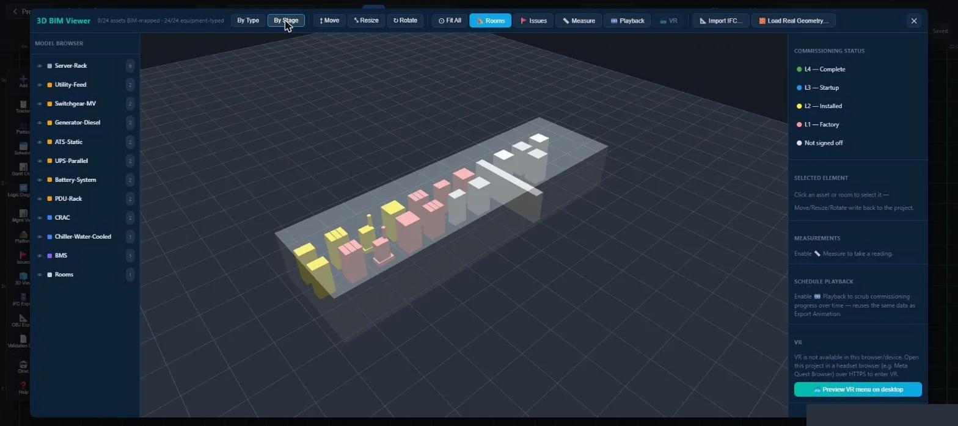958x426 pixels.
Task: Click Server-Rack count badge 6
Action: pyautogui.click(x=130, y=66)
